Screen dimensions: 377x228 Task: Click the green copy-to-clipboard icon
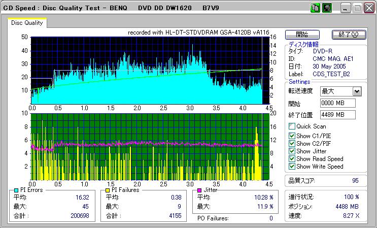click(x=315, y=8)
